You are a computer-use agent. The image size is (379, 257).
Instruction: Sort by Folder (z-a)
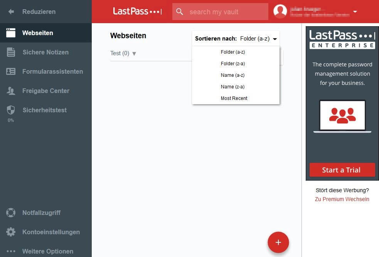(x=233, y=64)
